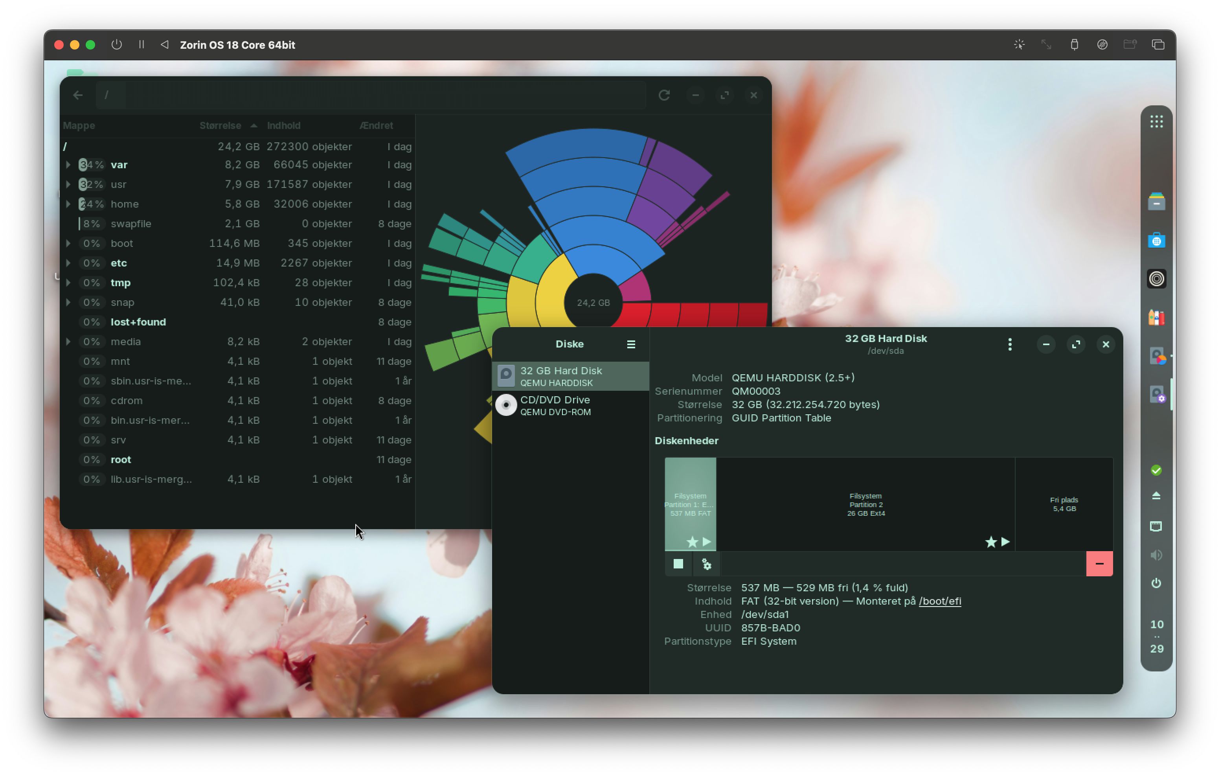Open additional partition options gear icon

click(x=706, y=564)
